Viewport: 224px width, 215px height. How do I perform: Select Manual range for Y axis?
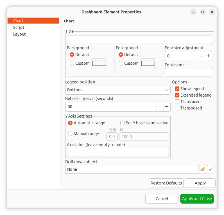(x=71, y=134)
